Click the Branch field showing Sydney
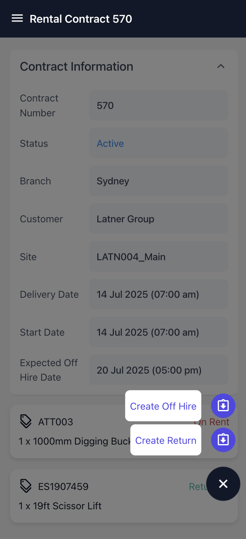 pos(158,181)
